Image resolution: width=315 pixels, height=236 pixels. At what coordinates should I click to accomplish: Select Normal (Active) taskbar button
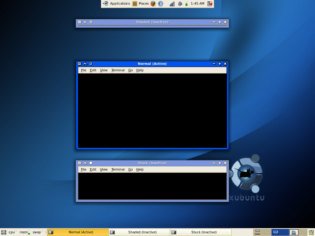tap(78, 232)
